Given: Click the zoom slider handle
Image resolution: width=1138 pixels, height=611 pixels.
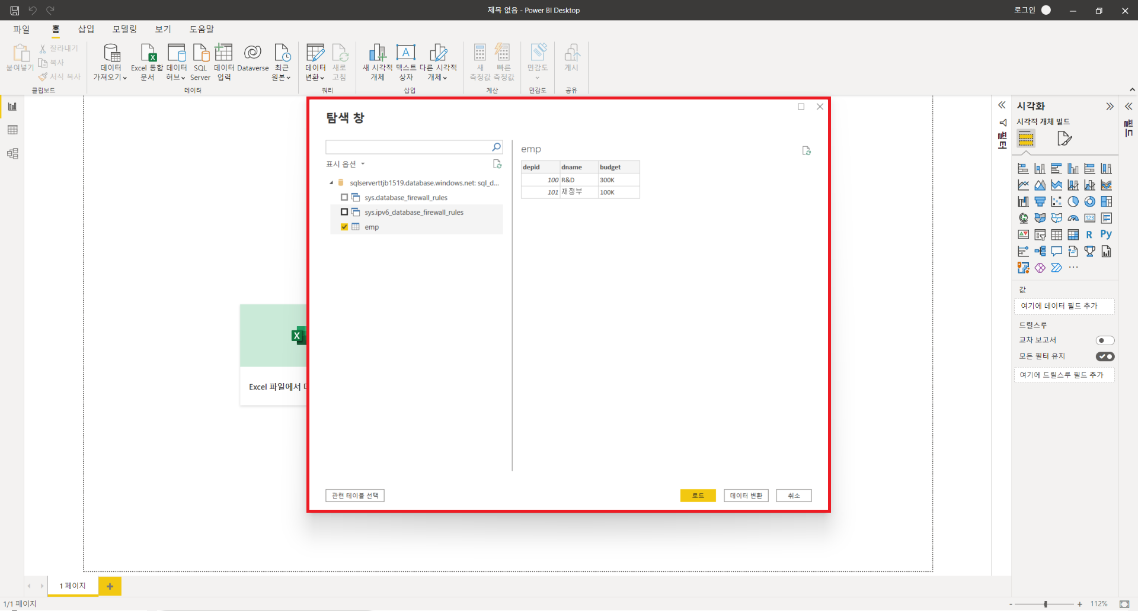Looking at the screenshot, I should (1046, 604).
